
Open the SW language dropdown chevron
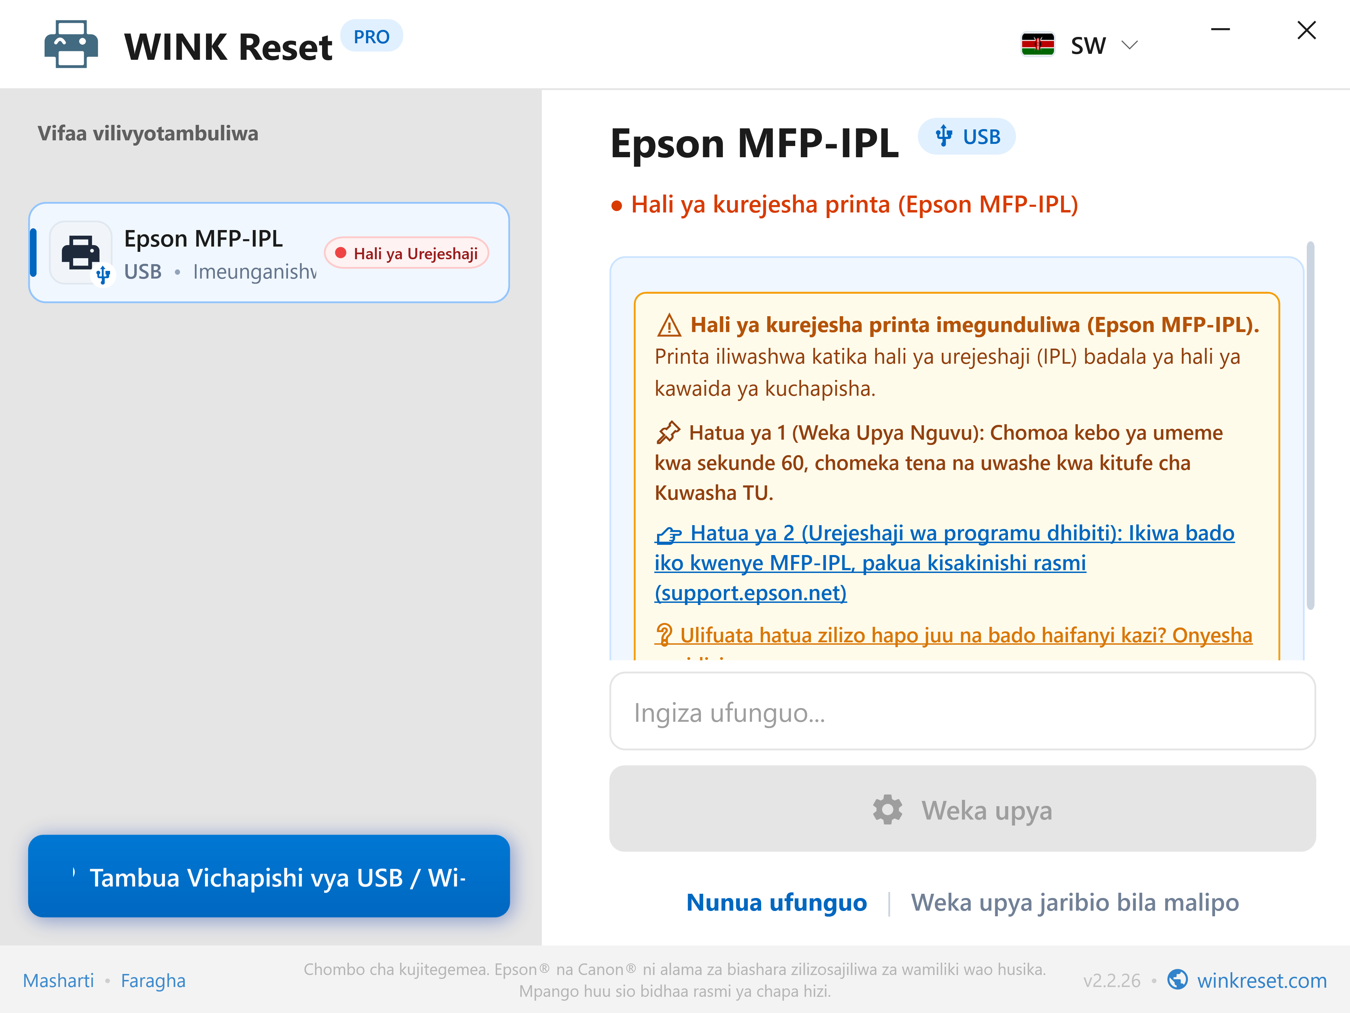1130,45
